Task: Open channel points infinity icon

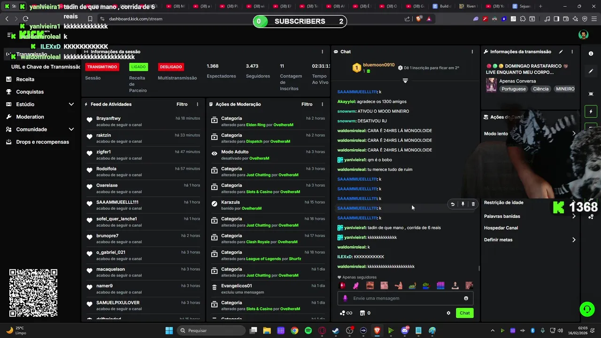Action: click(x=346, y=313)
